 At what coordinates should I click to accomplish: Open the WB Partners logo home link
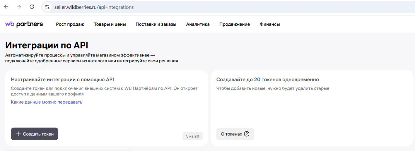[24, 24]
